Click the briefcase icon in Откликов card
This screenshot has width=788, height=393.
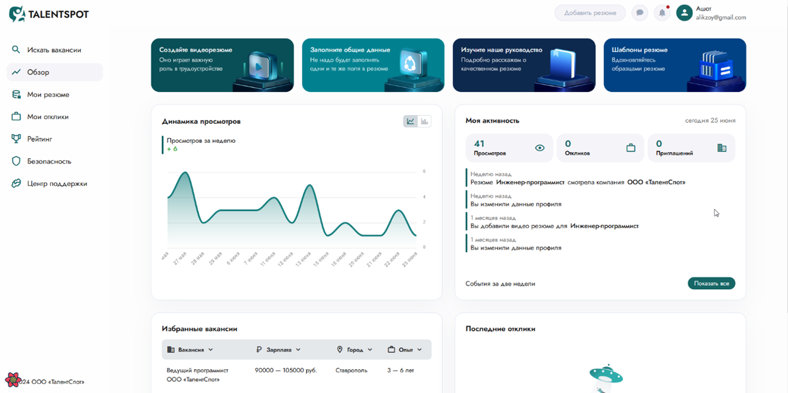tap(630, 148)
